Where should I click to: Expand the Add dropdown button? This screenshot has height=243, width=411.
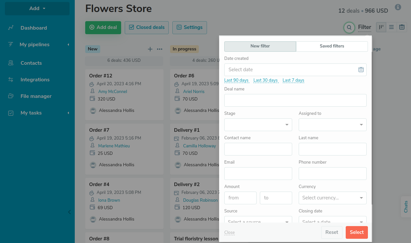coord(37,8)
